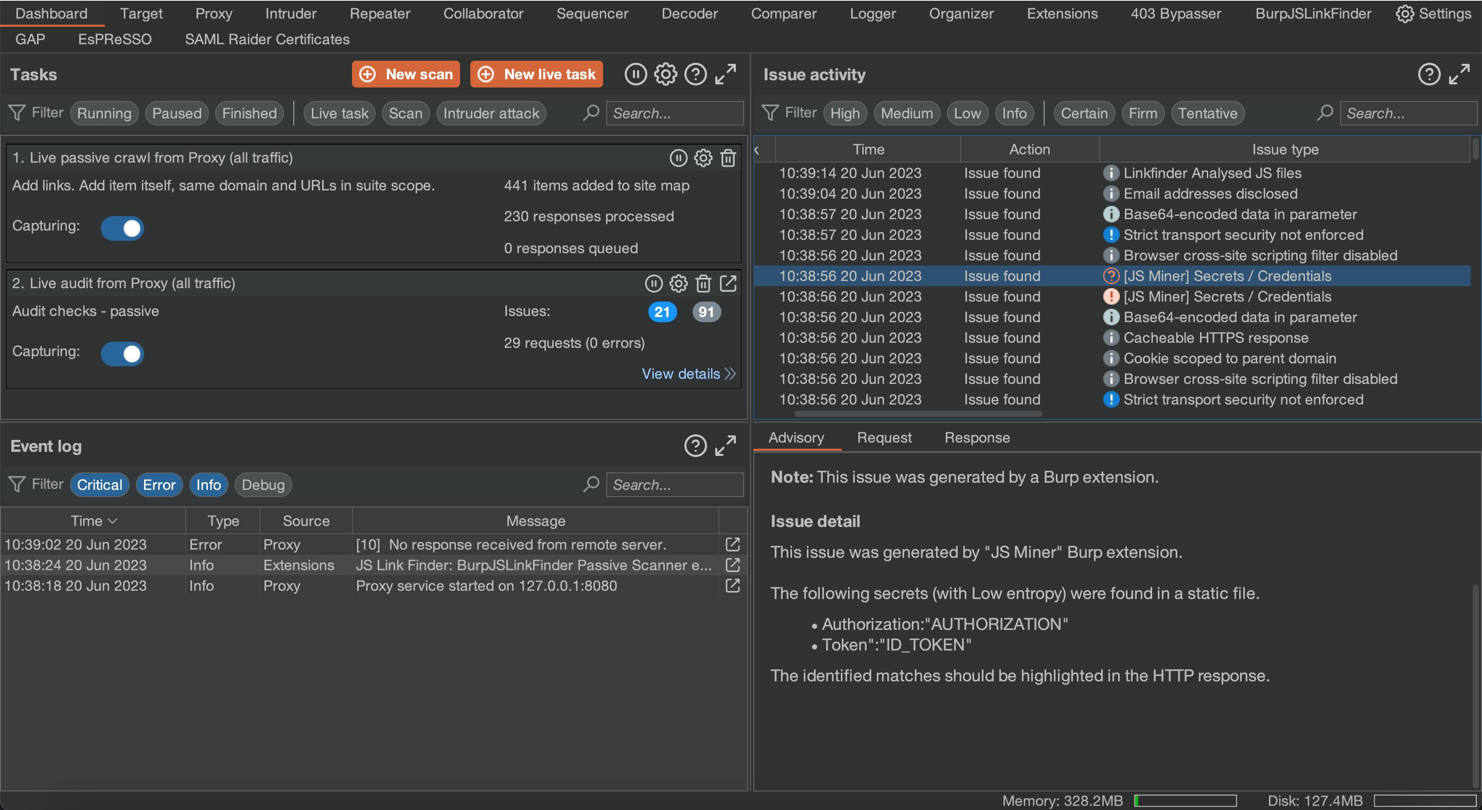
Task: Pause the Live passive crawl task
Action: 678,157
